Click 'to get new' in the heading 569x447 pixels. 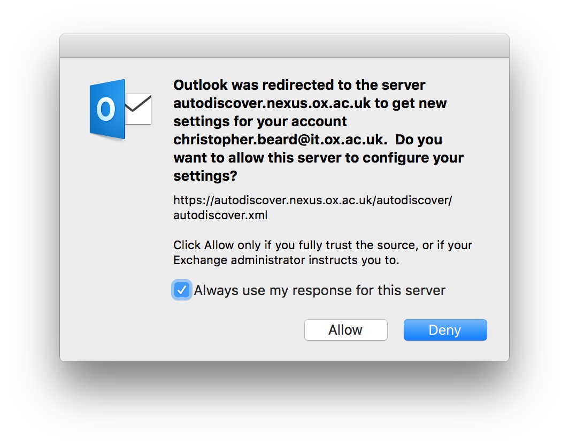[410, 103]
